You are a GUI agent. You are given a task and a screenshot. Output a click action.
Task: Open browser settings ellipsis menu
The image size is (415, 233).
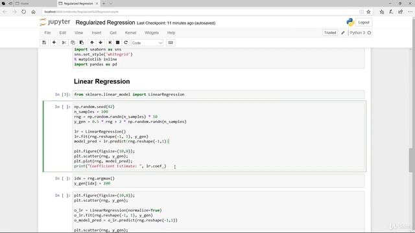[410, 12]
